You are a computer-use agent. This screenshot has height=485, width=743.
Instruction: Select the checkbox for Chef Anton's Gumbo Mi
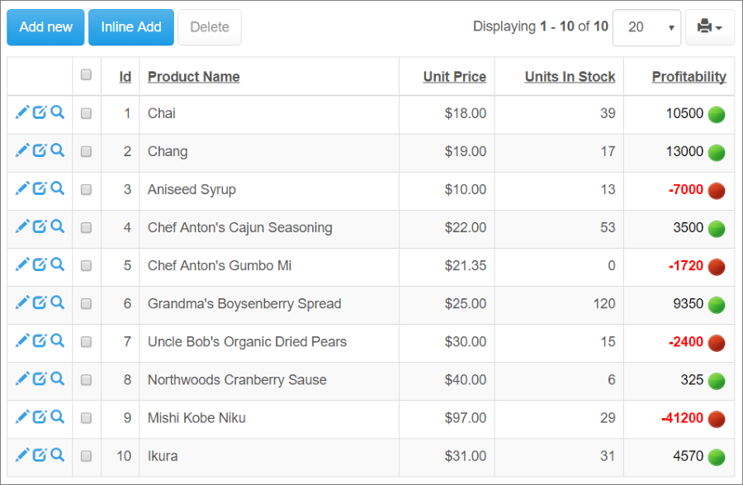tap(85, 264)
